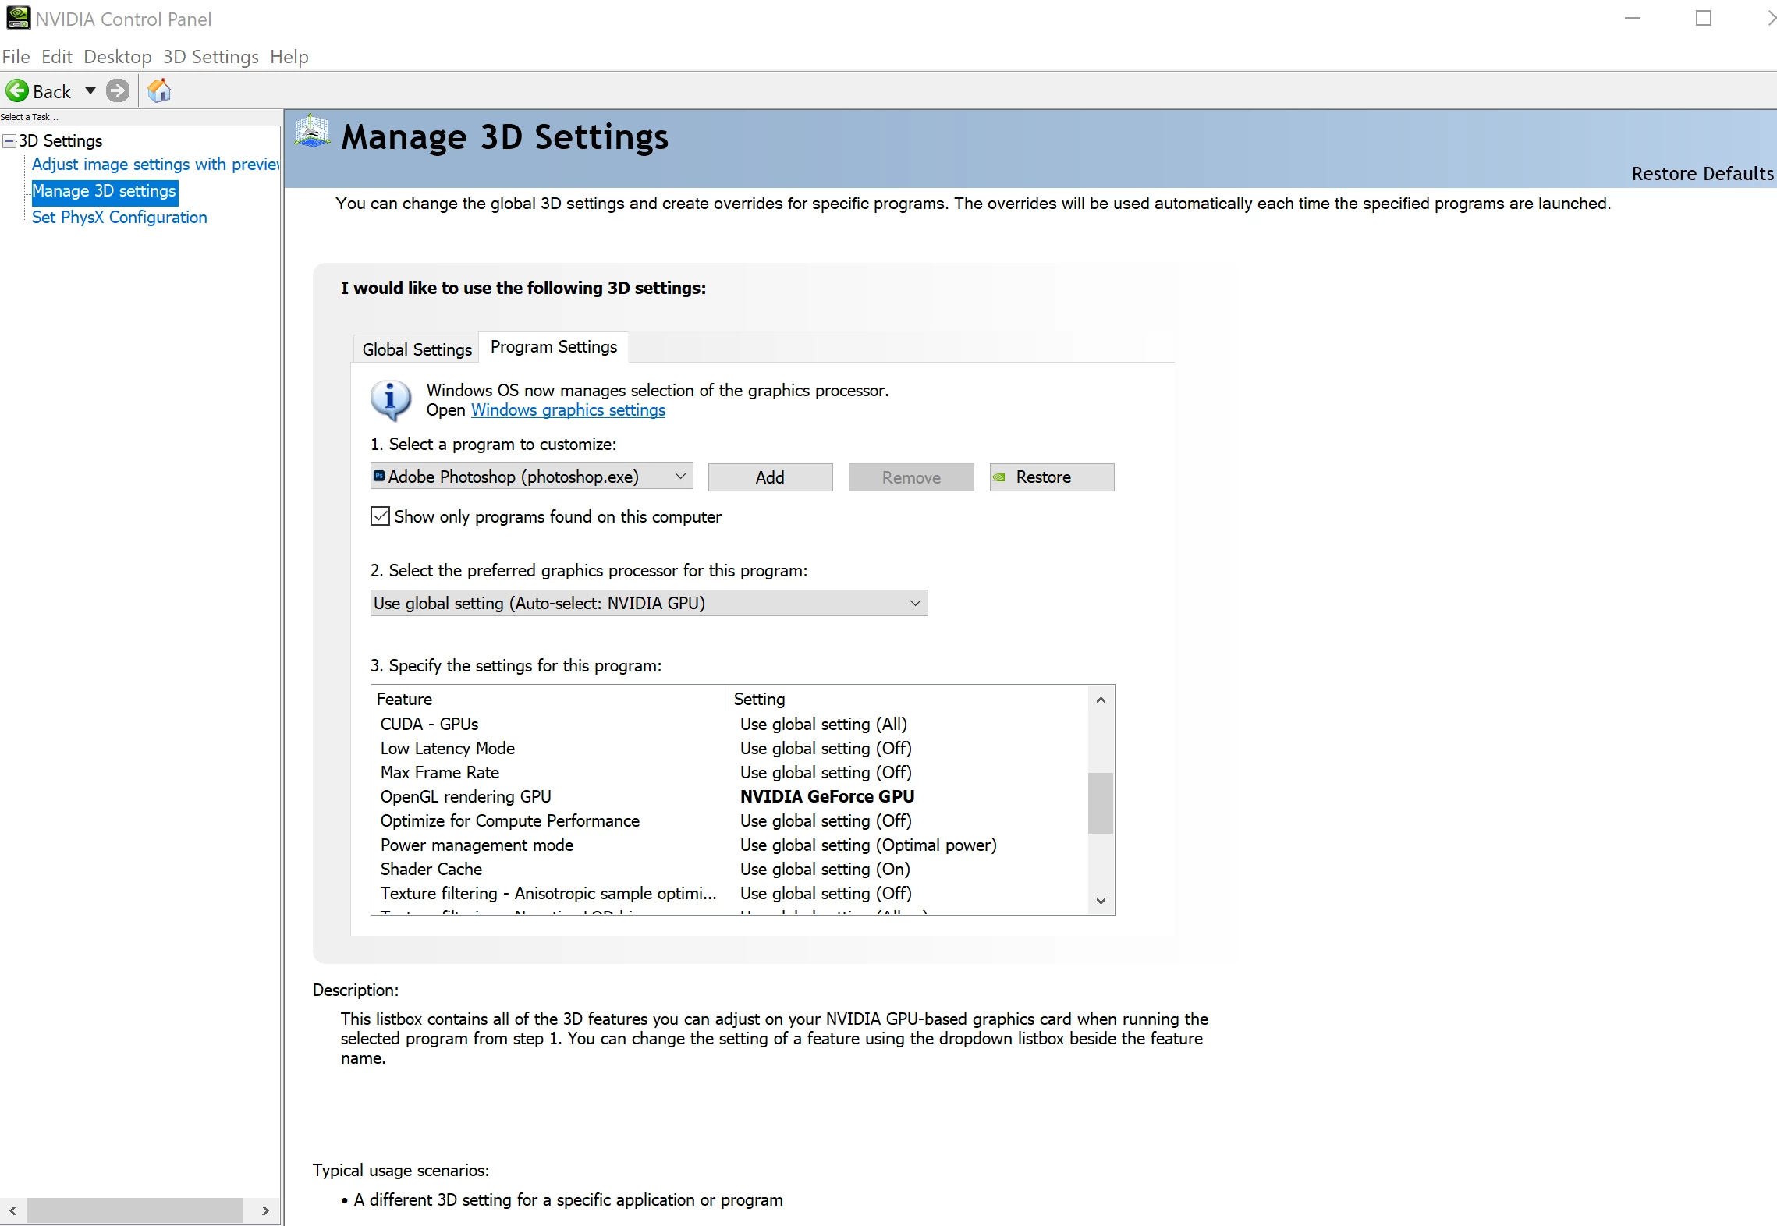Open the Adobe Photoshop program dropdown
The width and height of the screenshot is (1777, 1226).
pos(531,477)
